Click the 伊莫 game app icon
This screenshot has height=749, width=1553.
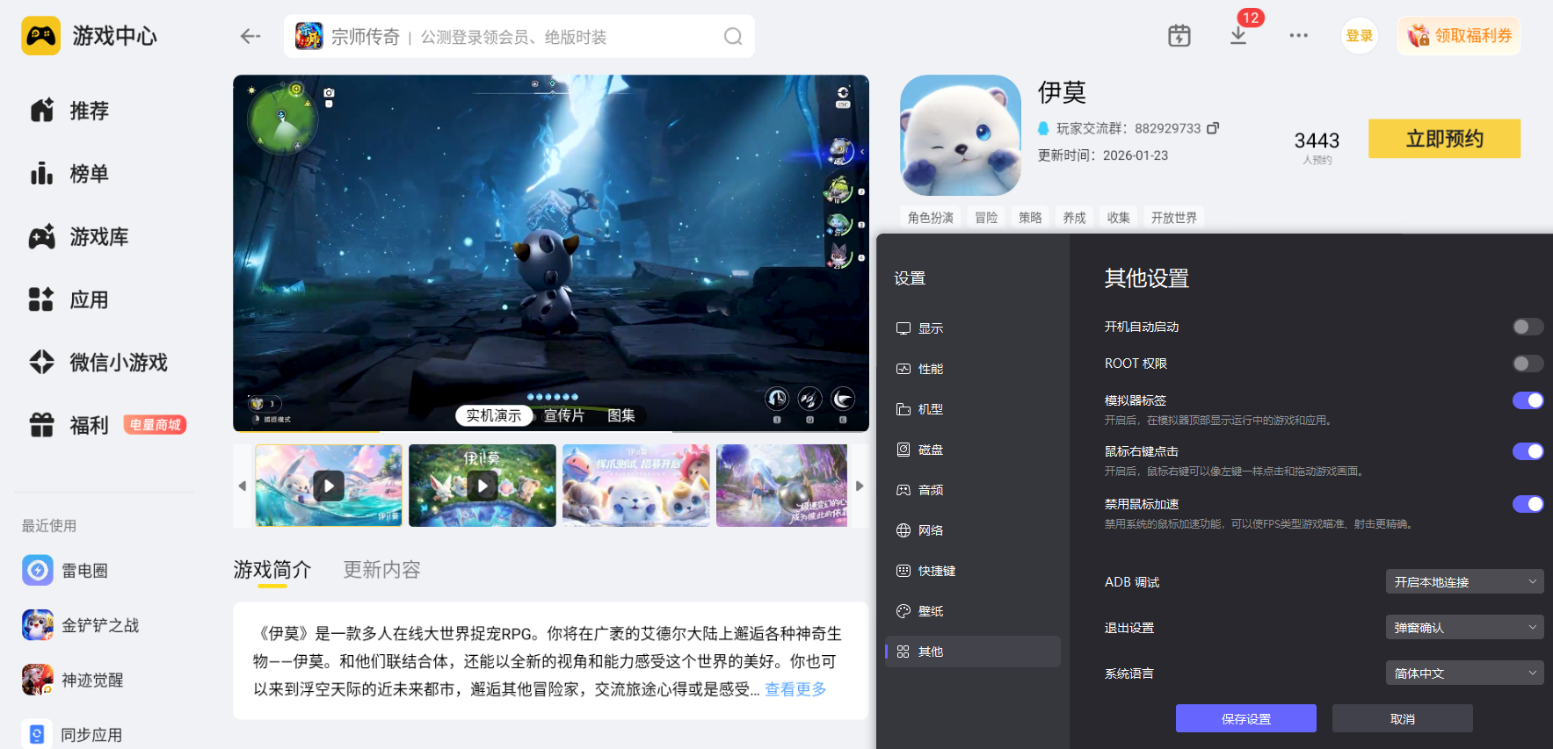(x=961, y=135)
